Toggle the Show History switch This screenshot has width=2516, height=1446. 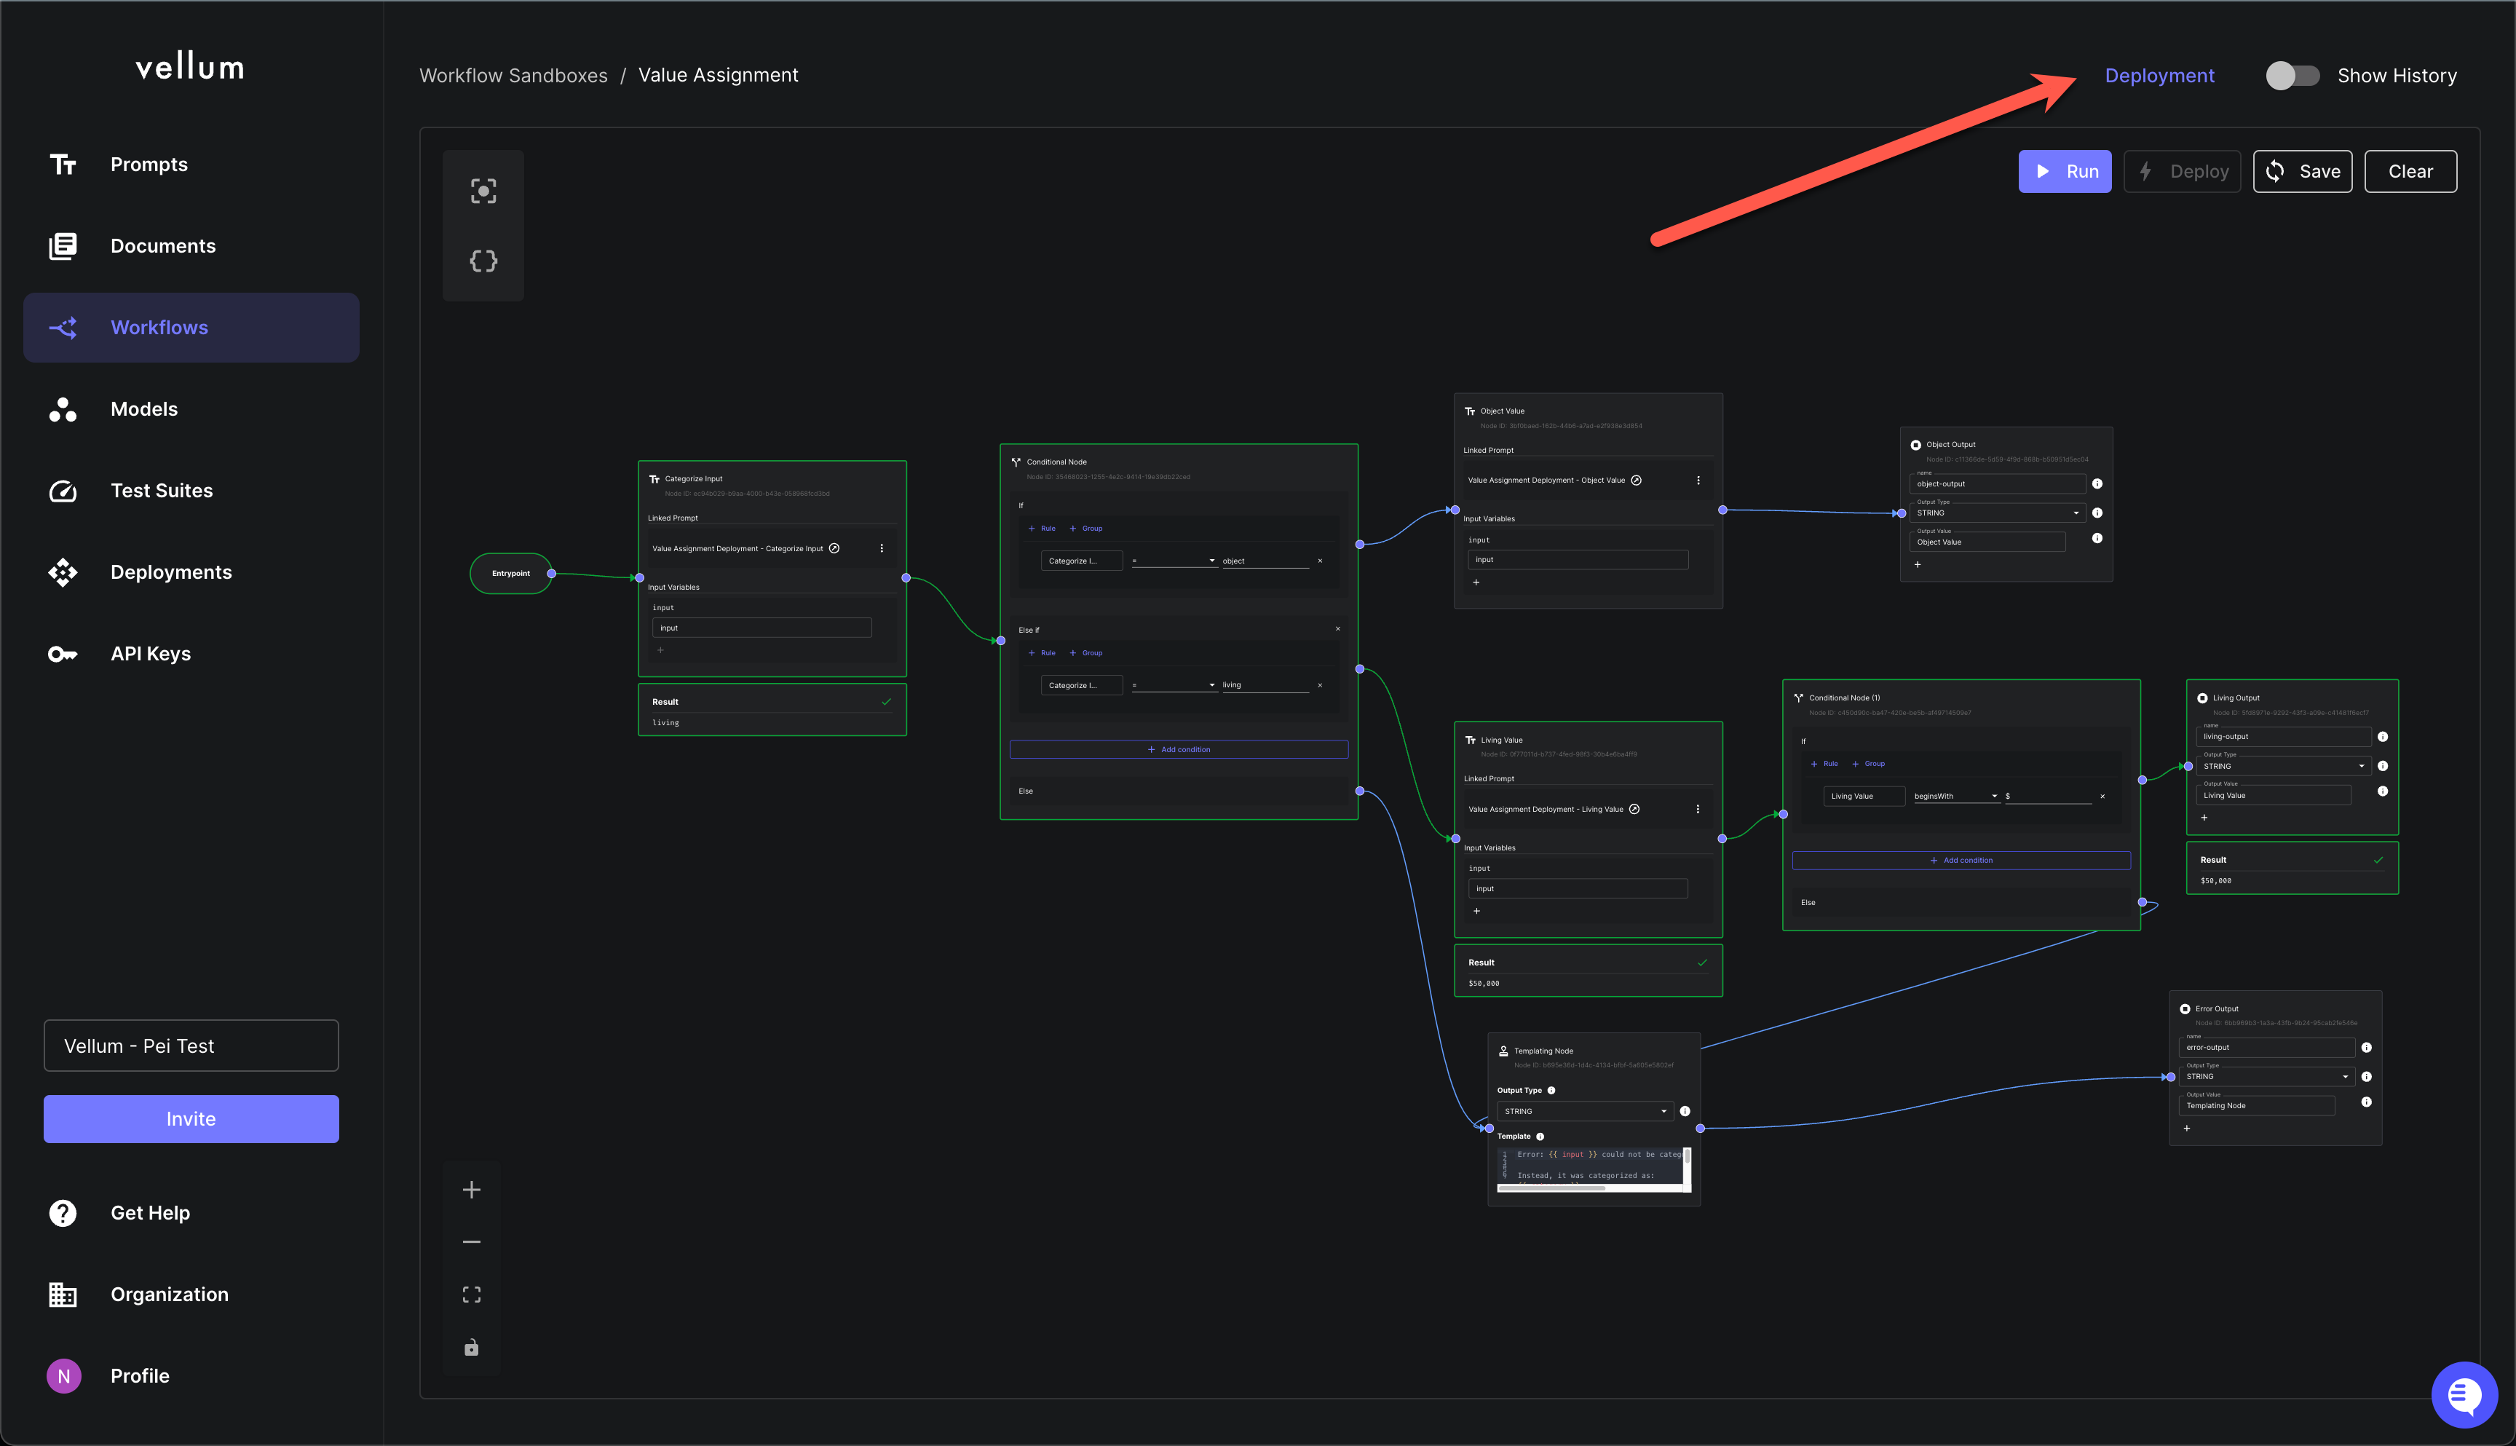point(2292,76)
